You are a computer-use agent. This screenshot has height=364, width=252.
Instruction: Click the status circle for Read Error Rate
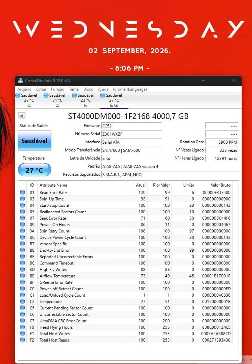22,193
